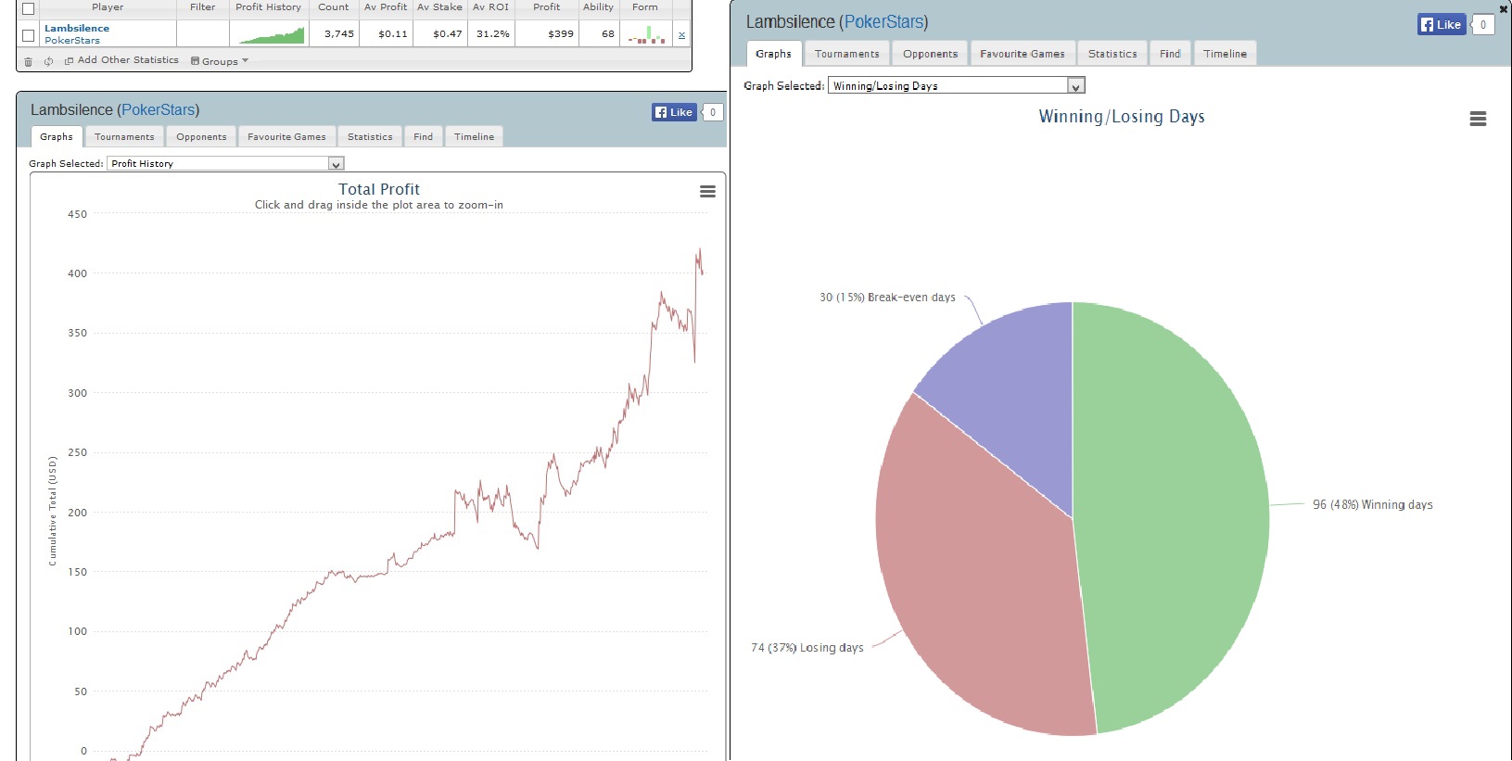This screenshot has height=761, width=1512.
Task: Open the Graph Selected dropdown showing Winning/Losing Days
Action: tap(956, 85)
